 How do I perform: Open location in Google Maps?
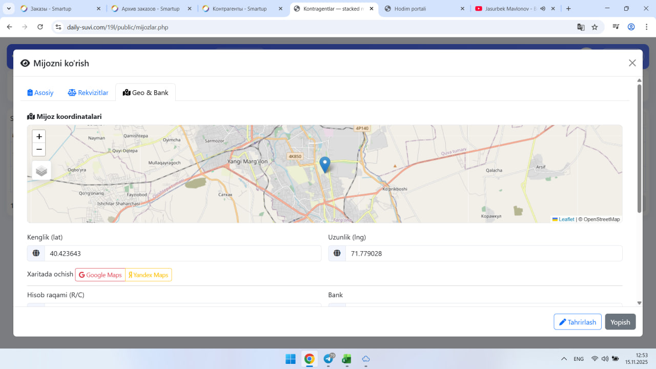[x=100, y=275]
